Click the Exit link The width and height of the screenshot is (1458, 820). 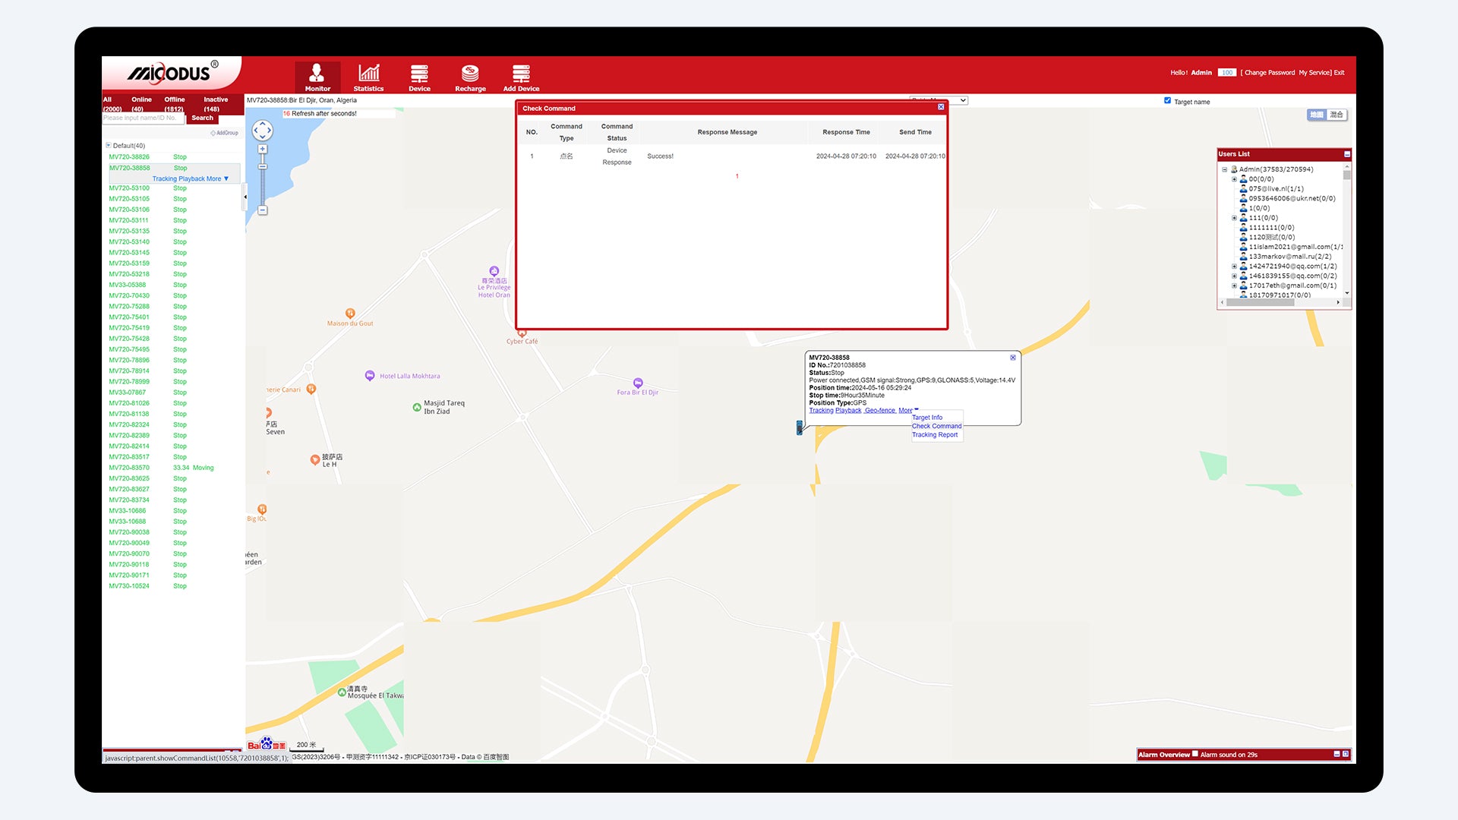tap(1339, 73)
